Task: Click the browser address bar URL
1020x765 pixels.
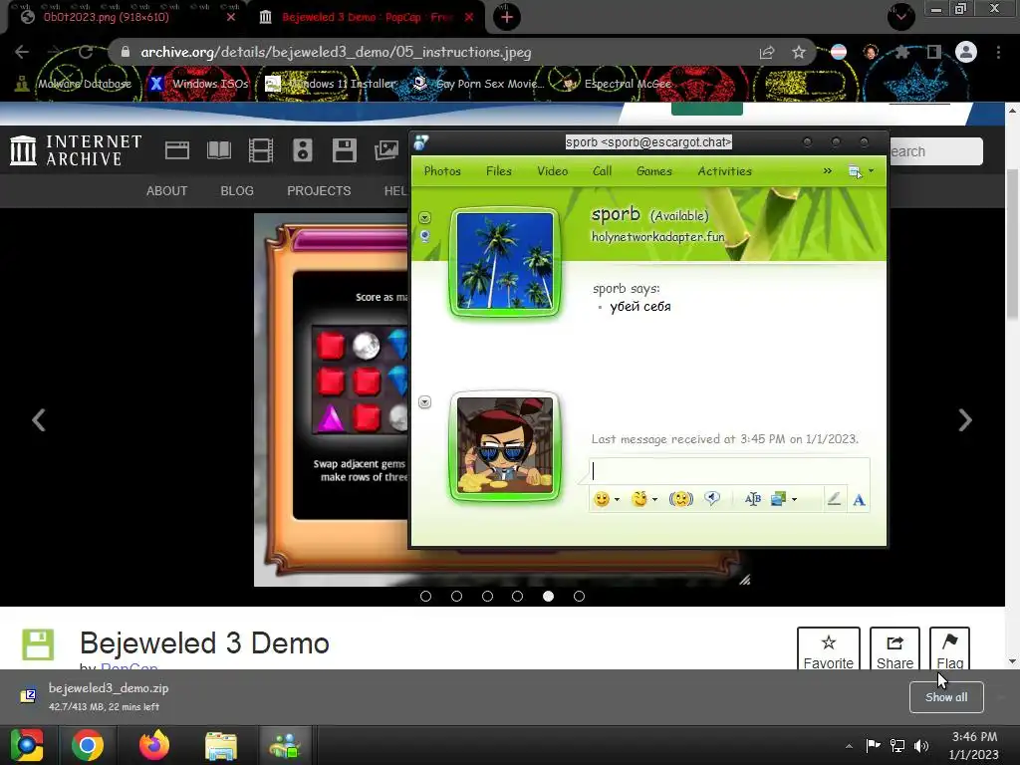Action: (x=336, y=52)
